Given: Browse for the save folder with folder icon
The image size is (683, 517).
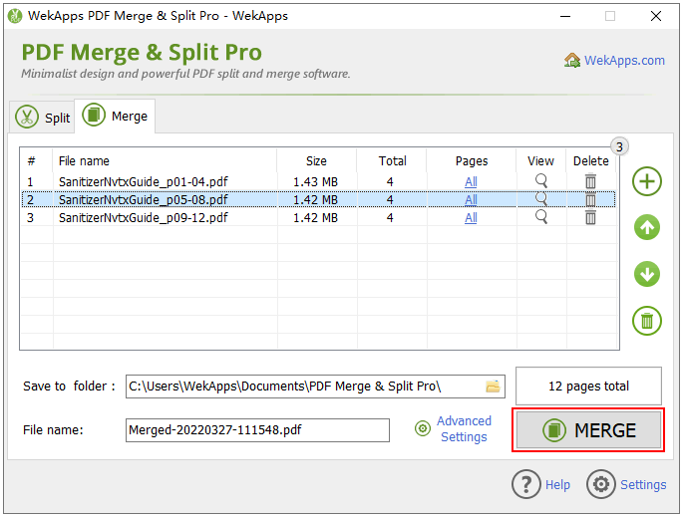Looking at the screenshot, I should click(493, 387).
